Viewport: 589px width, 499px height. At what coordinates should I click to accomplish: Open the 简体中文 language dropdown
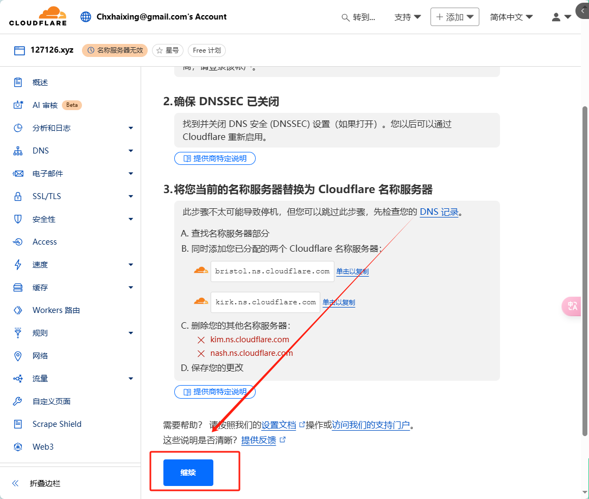click(511, 17)
